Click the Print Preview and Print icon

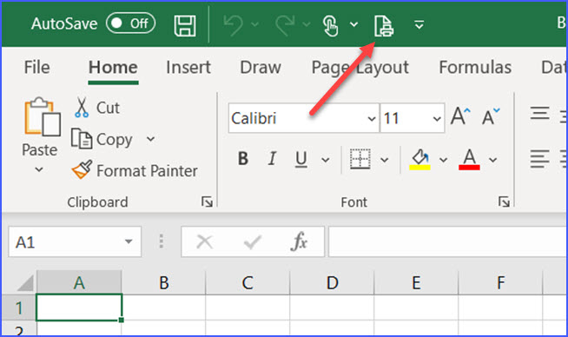(x=383, y=26)
